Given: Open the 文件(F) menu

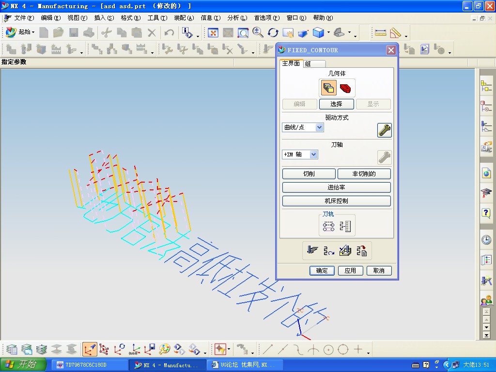Looking at the screenshot, I should click(24, 18).
